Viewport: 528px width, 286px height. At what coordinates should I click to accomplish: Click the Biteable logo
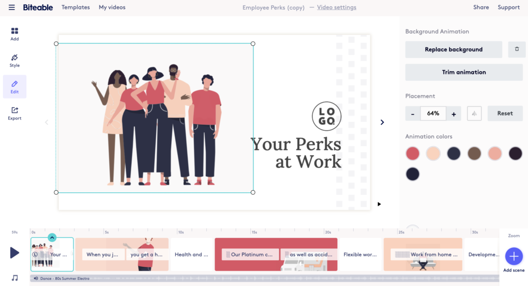(38, 7)
